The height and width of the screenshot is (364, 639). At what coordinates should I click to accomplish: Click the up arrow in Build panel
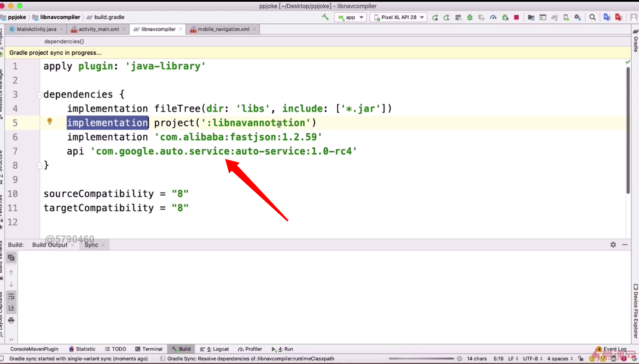click(11, 272)
